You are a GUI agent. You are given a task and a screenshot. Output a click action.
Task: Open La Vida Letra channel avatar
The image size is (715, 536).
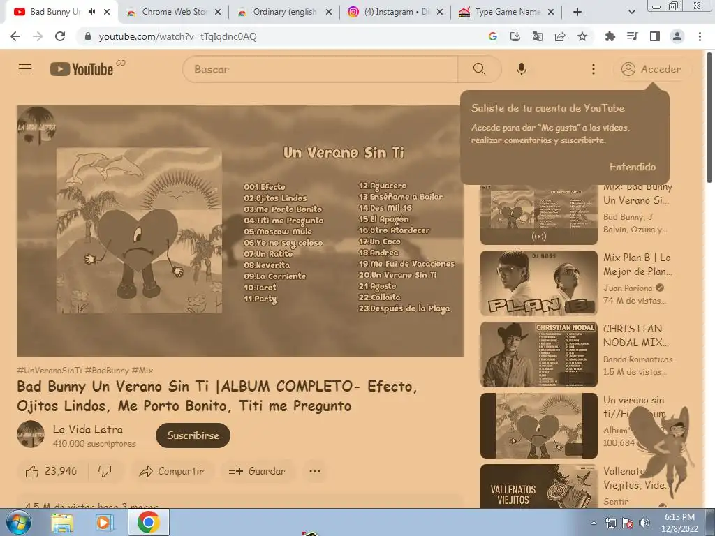pos(31,434)
